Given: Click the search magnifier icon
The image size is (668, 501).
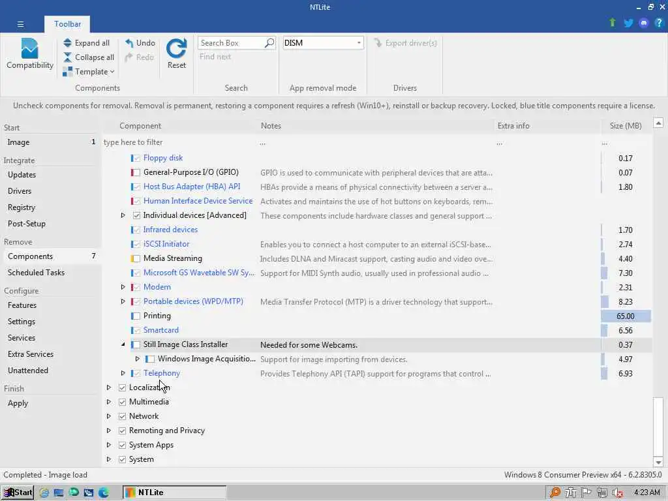Looking at the screenshot, I should [x=269, y=42].
